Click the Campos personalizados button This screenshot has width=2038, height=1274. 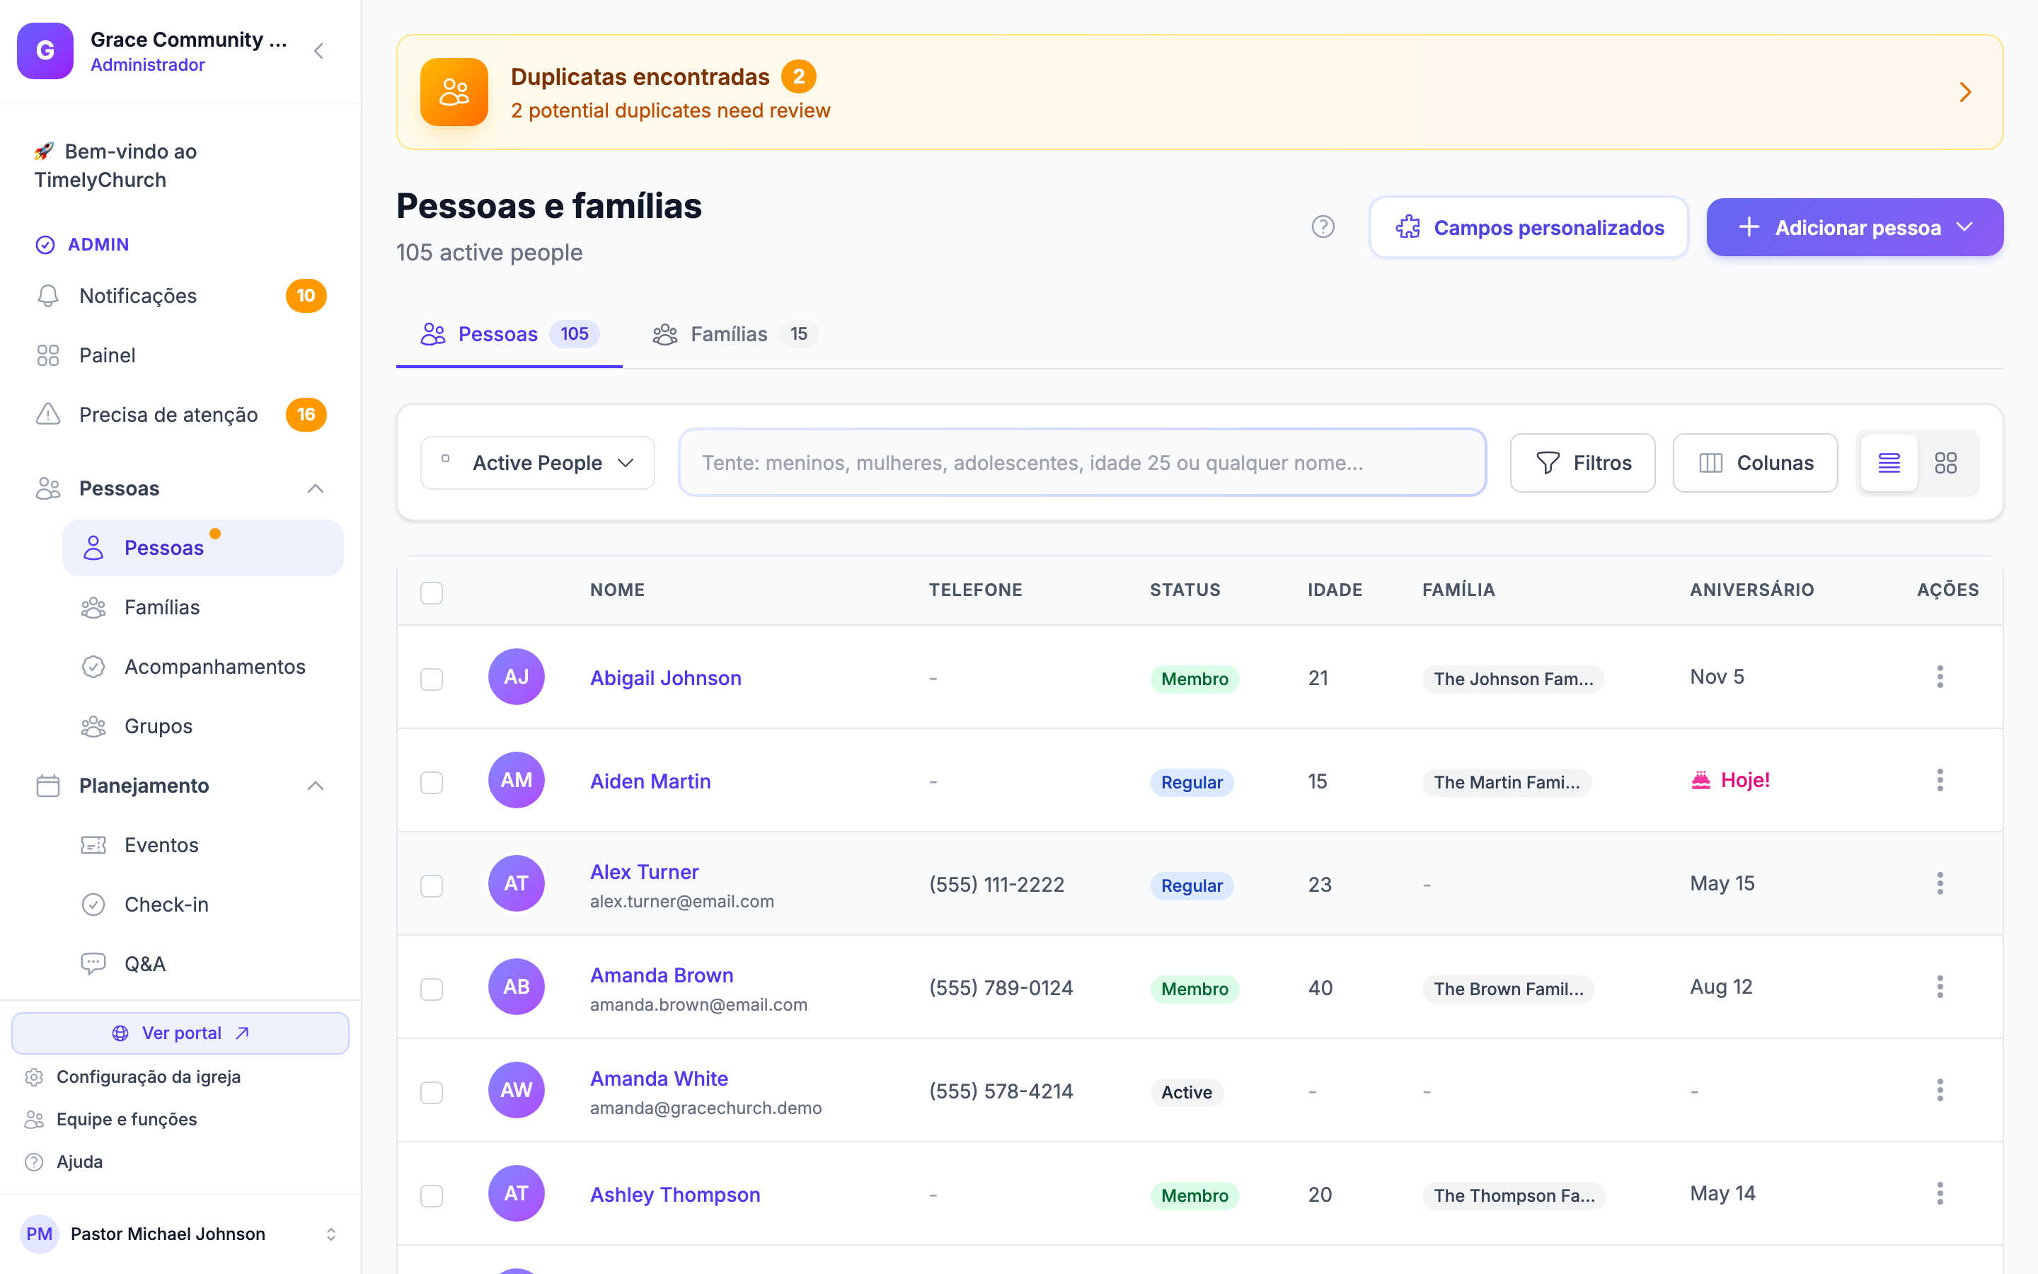pos(1529,227)
